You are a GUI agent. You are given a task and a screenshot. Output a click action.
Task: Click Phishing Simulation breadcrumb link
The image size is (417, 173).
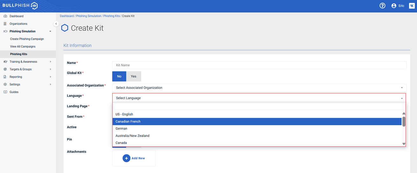pyautogui.click(x=88, y=16)
